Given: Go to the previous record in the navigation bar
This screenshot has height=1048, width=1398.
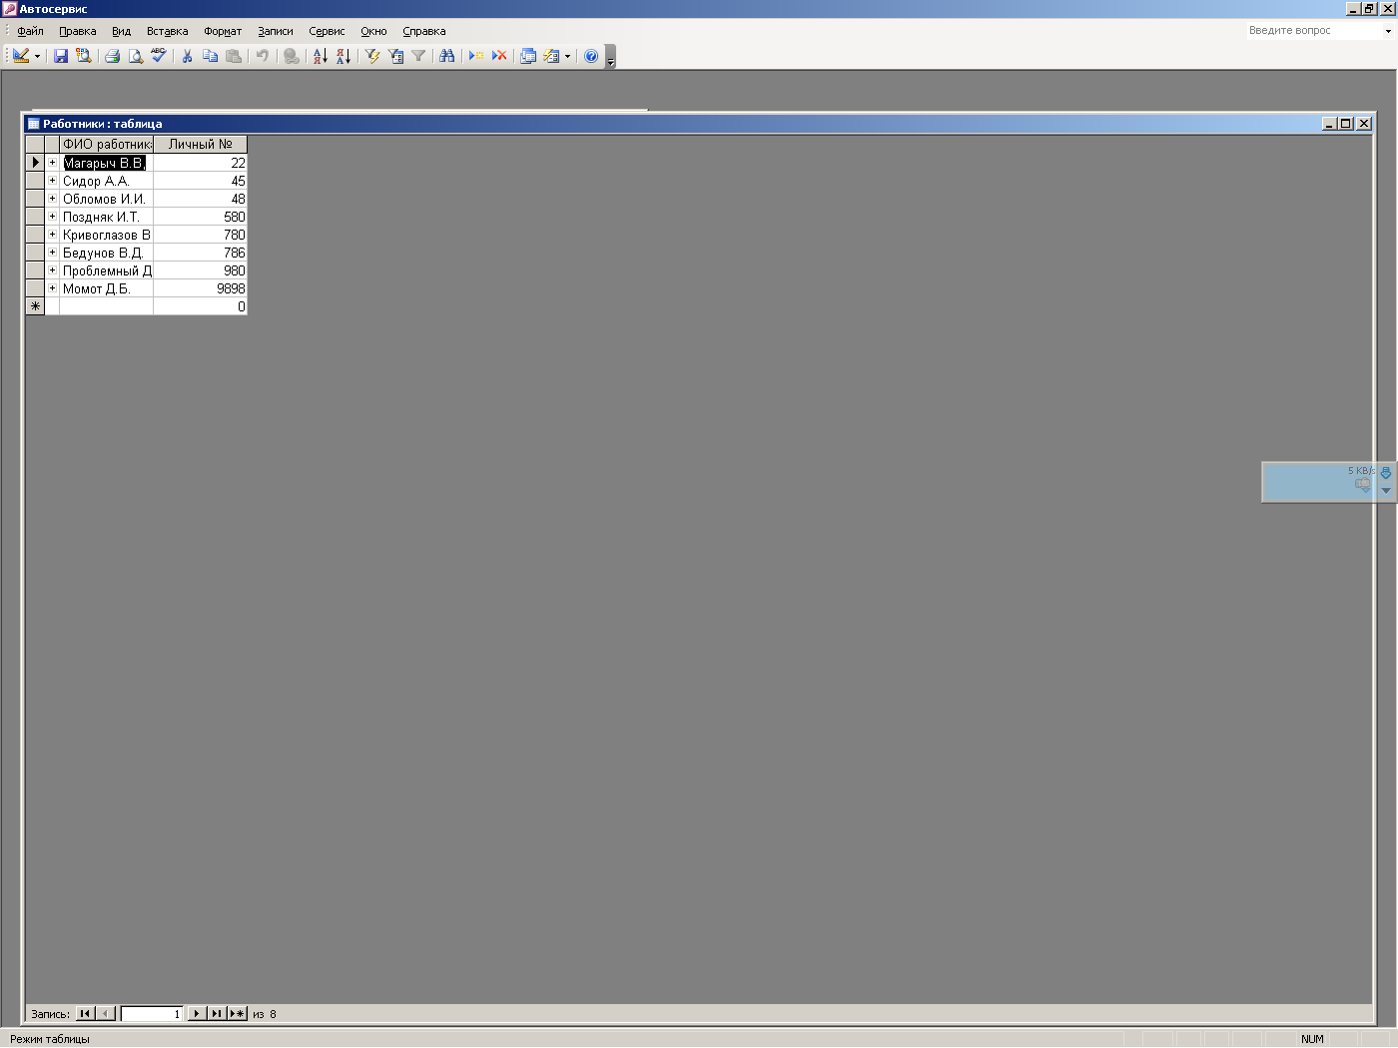Looking at the screenshot, I should click(x=105, y=1013).
